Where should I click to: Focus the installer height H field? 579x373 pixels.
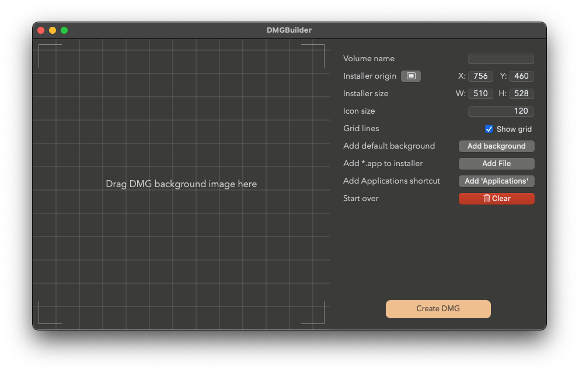[521, 94]
